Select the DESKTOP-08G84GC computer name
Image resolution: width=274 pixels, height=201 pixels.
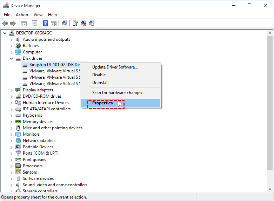pos(34,33)
